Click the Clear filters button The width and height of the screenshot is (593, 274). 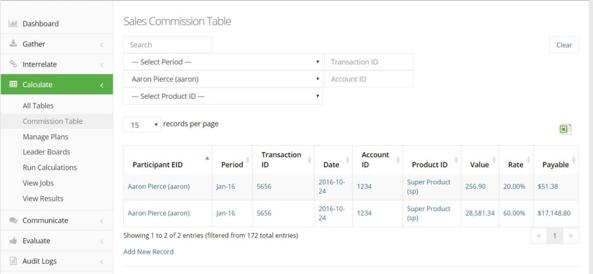coord(564,45)
